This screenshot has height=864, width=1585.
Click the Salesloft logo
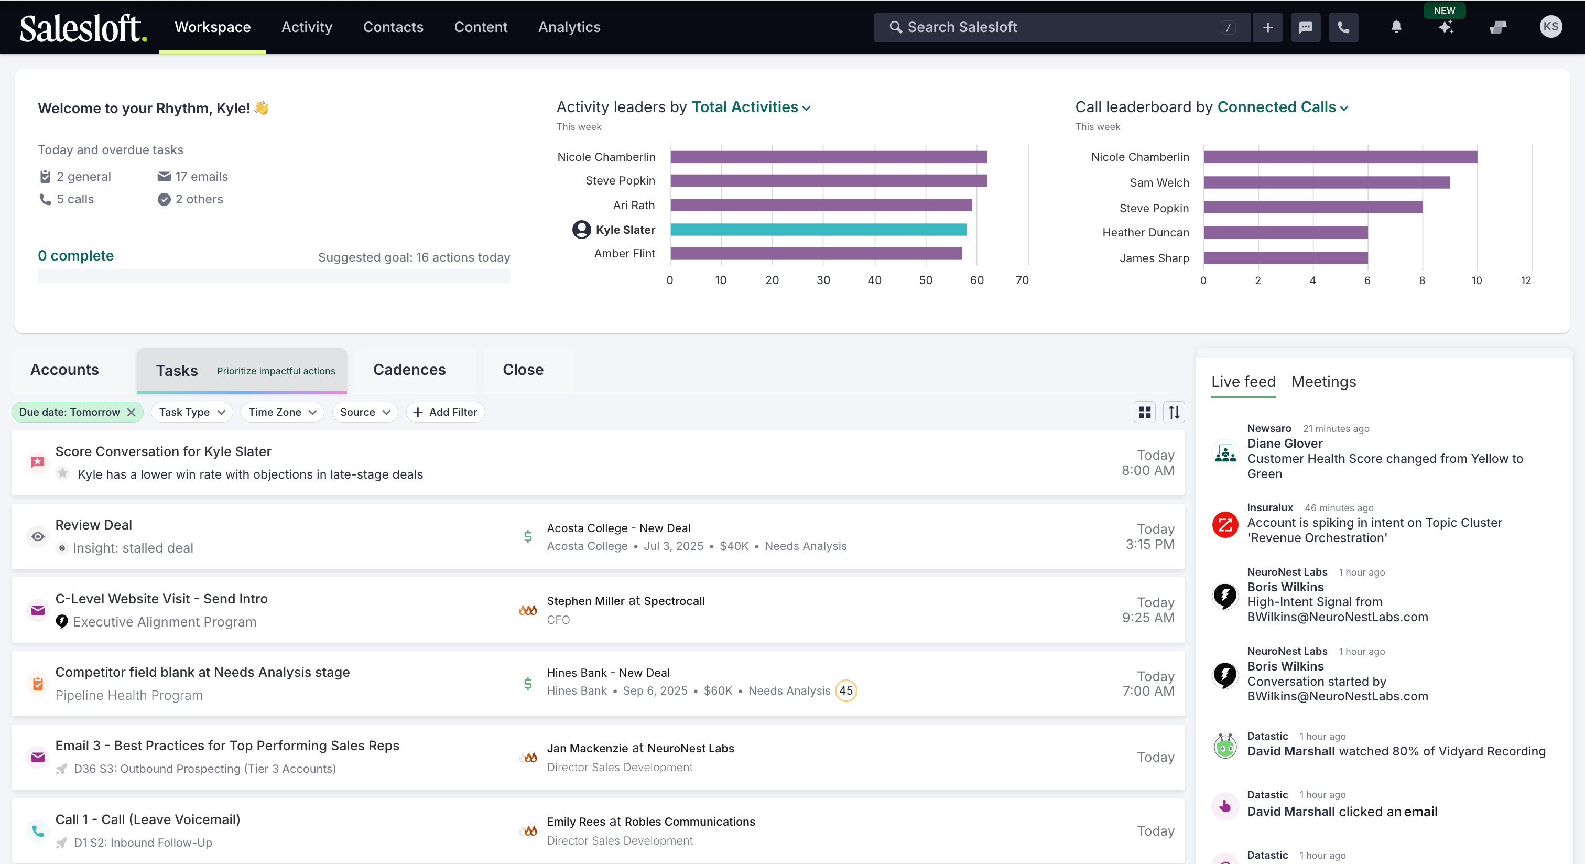click(x=83, y=28)
